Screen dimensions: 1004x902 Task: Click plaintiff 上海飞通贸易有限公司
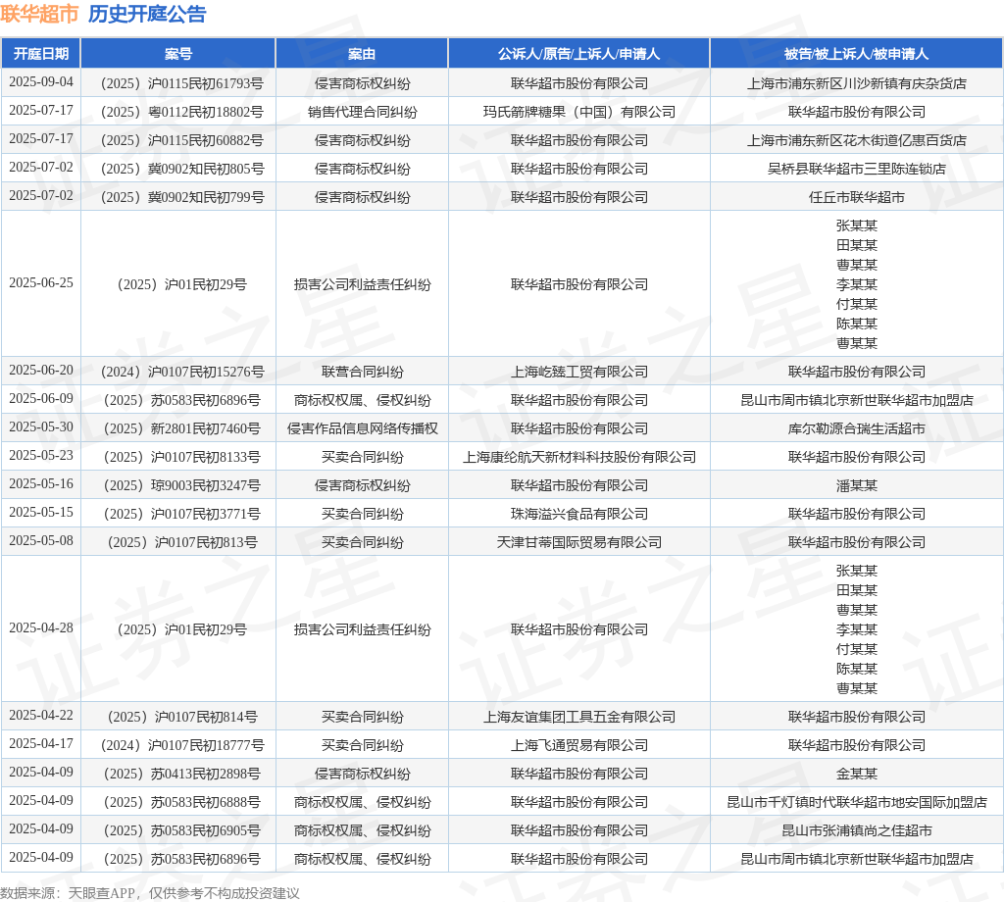click(x=578, y=746)
